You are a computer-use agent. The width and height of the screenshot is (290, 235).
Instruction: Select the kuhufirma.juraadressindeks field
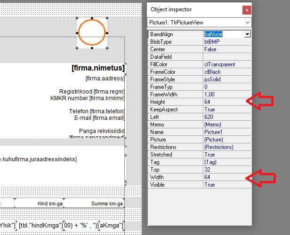pyautogui.click(x=38, y=159)
